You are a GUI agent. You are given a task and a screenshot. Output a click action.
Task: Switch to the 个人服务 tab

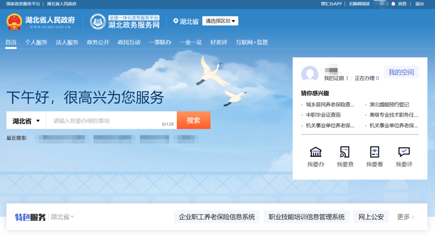pos(36,42)
